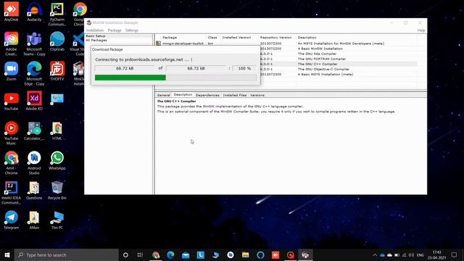This screenshot has height=261, width=464.
Task: Open the Help menu
Action: [x=421, y=30]
